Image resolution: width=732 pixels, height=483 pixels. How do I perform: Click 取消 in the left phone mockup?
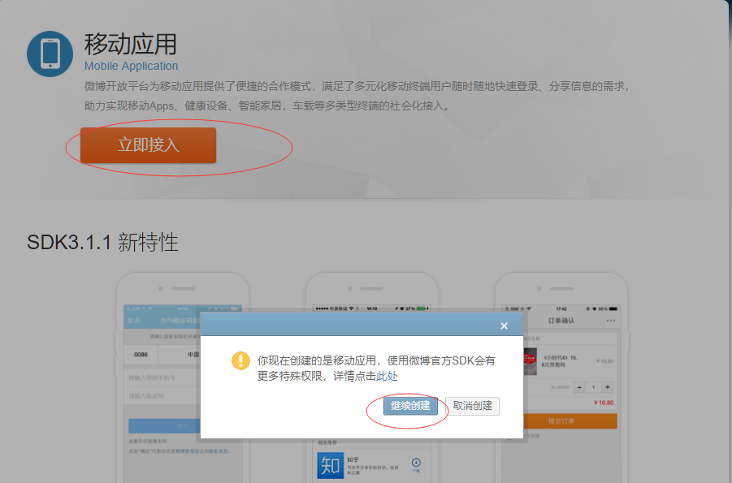[x=133, y=321]
